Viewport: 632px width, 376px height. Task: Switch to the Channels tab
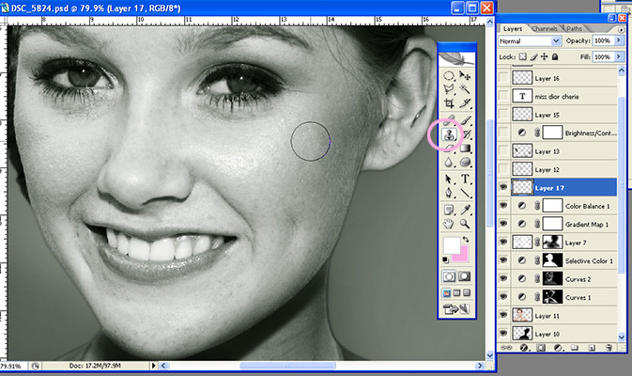545,29
